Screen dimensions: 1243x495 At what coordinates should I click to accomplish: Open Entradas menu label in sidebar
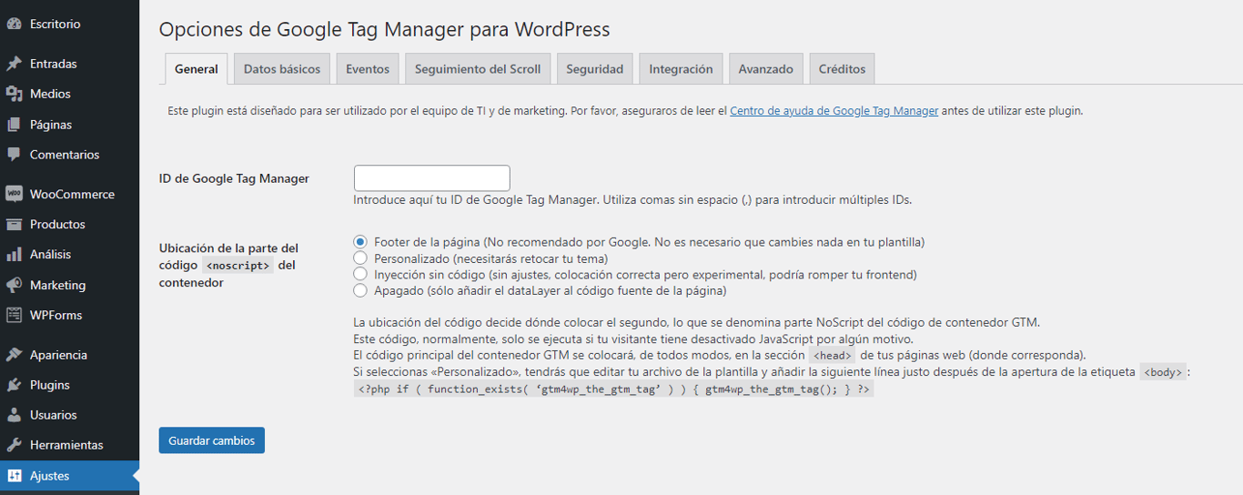coord(54,64)
